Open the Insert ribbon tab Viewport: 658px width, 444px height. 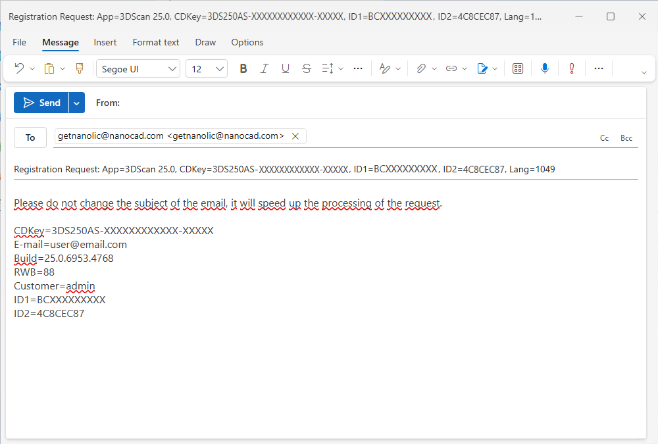pos(105,42)
